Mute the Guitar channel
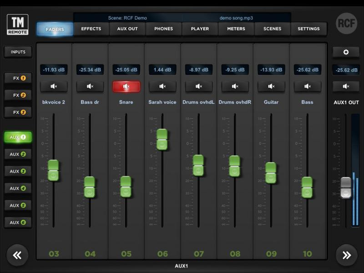Image resolution: width=364 pixels, height=273 pixels. coord(272,86)
